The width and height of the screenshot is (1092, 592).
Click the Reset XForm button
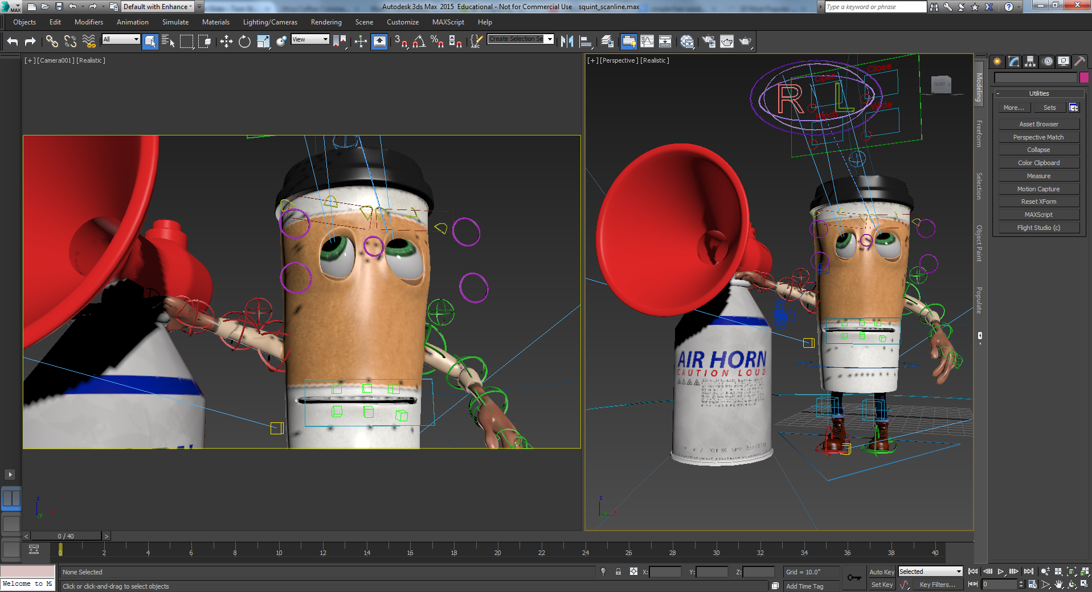[1038, 202]
